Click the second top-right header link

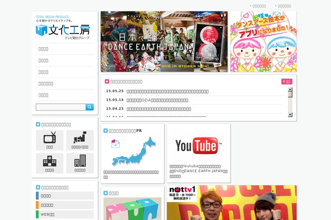point(283,6)
